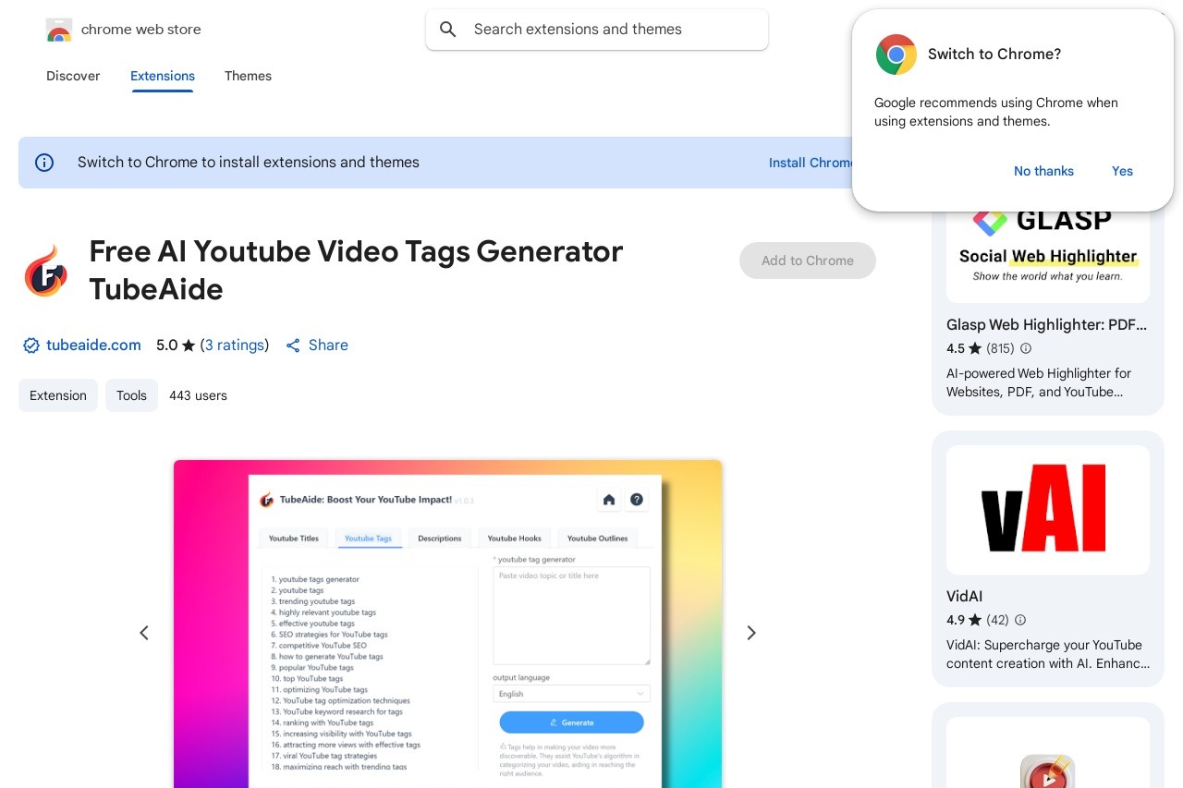Click the partially visible third extension card thumbnail

(1048, 753)
